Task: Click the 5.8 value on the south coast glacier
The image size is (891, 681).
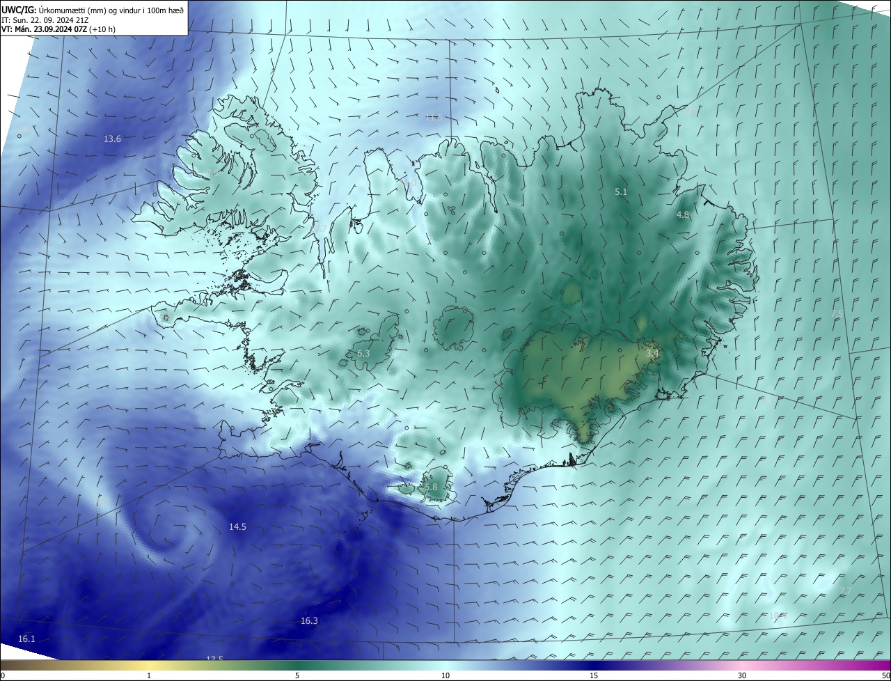Action: coord(431,487)
